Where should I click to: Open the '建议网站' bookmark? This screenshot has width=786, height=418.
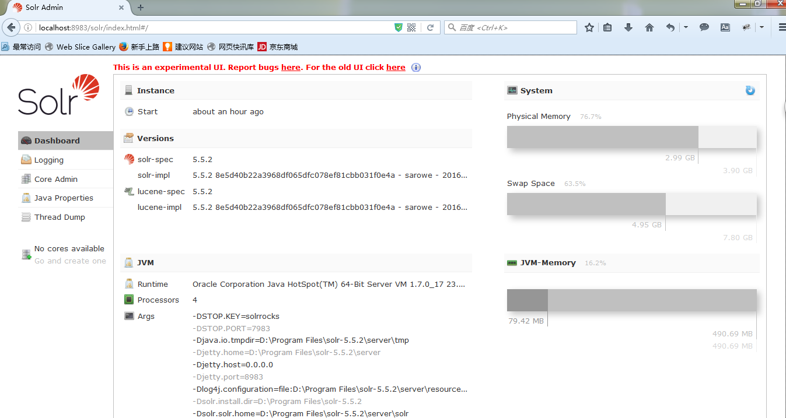coord(183,47)
